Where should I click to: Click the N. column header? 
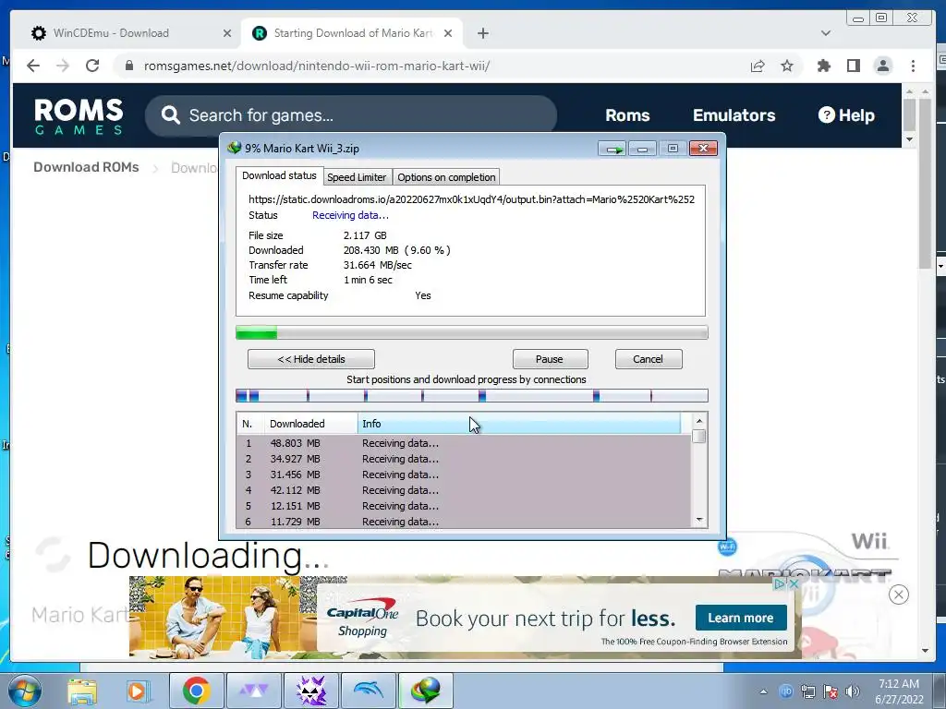point(249,423)
